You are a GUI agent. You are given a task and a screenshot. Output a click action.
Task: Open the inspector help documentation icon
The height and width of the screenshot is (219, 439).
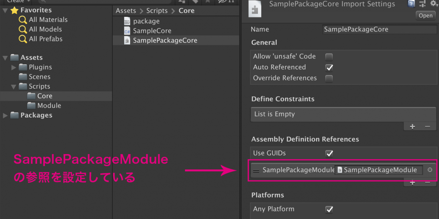pyautogui.click(x=411, y=4)
